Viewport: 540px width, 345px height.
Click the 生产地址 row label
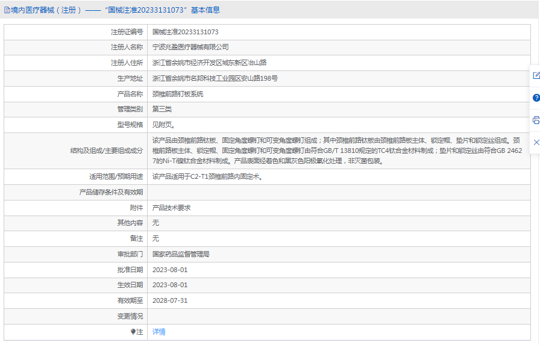point(130,78)
